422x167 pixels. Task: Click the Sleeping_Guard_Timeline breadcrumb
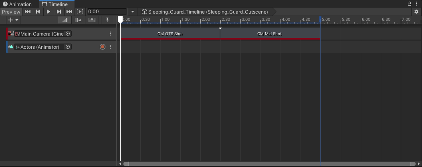click(x=205, y=12)
